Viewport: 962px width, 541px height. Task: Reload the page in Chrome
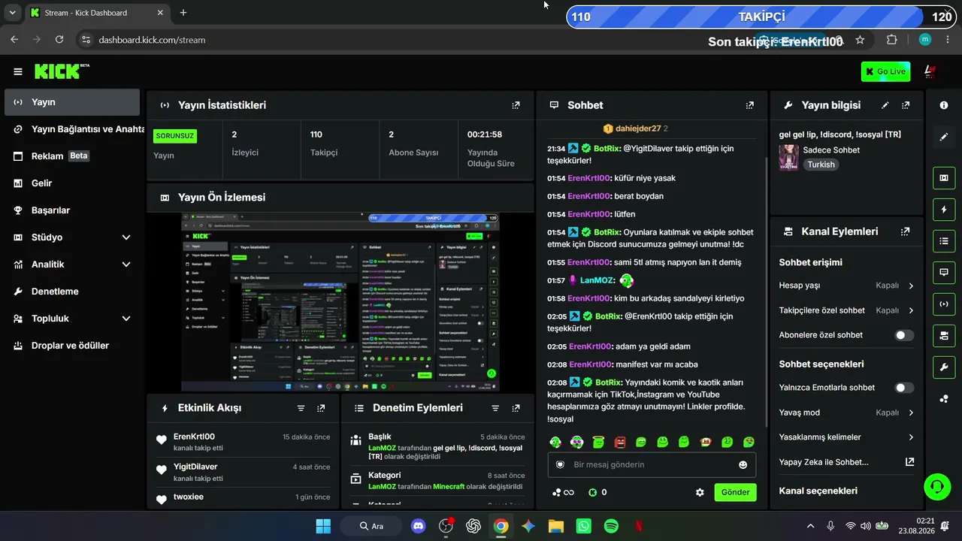[59, 40]
